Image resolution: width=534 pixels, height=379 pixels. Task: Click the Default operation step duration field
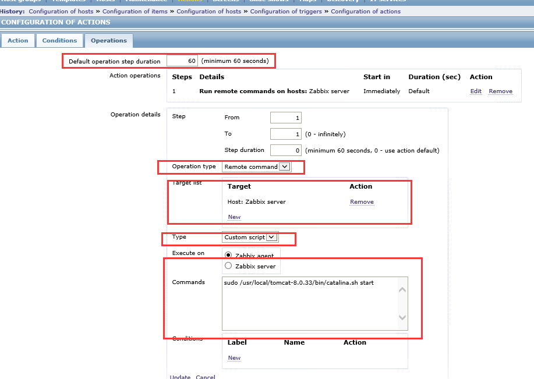click(x=182, y=61)
